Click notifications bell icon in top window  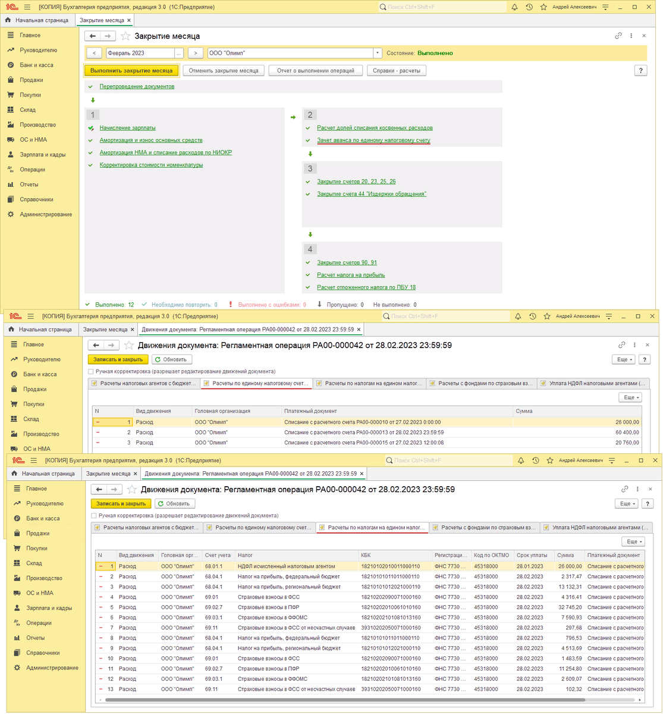pyautogui.click(x=514, y=7)
